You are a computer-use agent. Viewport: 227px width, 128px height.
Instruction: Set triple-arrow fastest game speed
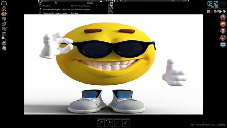click(x=220, y=11)
